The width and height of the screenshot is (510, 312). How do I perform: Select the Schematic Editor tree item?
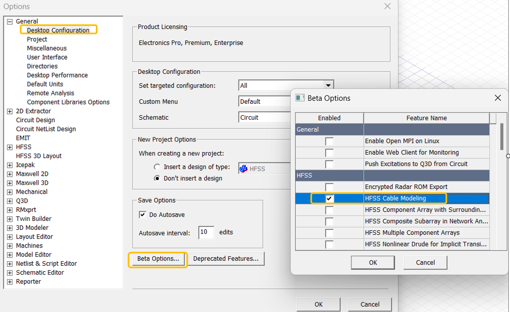point(40,273)
